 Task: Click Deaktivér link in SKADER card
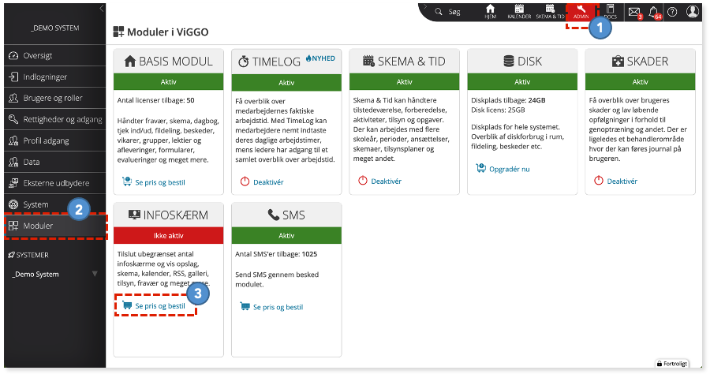point(622,181)
